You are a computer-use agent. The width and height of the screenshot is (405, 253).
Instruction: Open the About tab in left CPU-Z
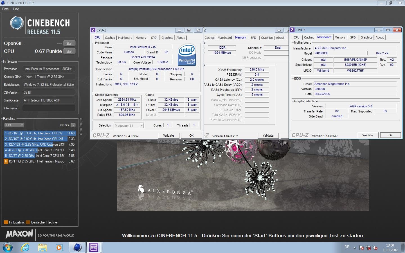pyautogui.click(x=181, y=38)
